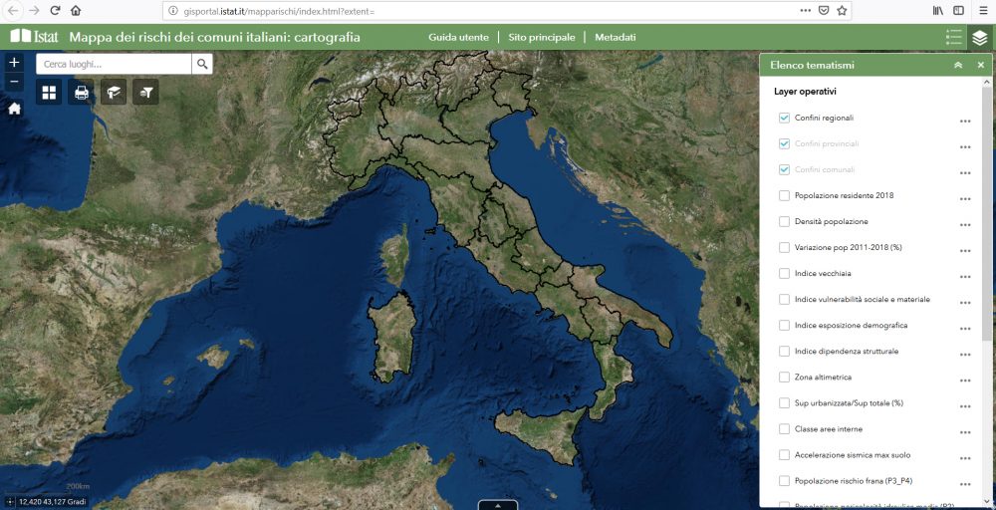
Task: Uncheck Confini comunali layer
Action: click(784, 169)
